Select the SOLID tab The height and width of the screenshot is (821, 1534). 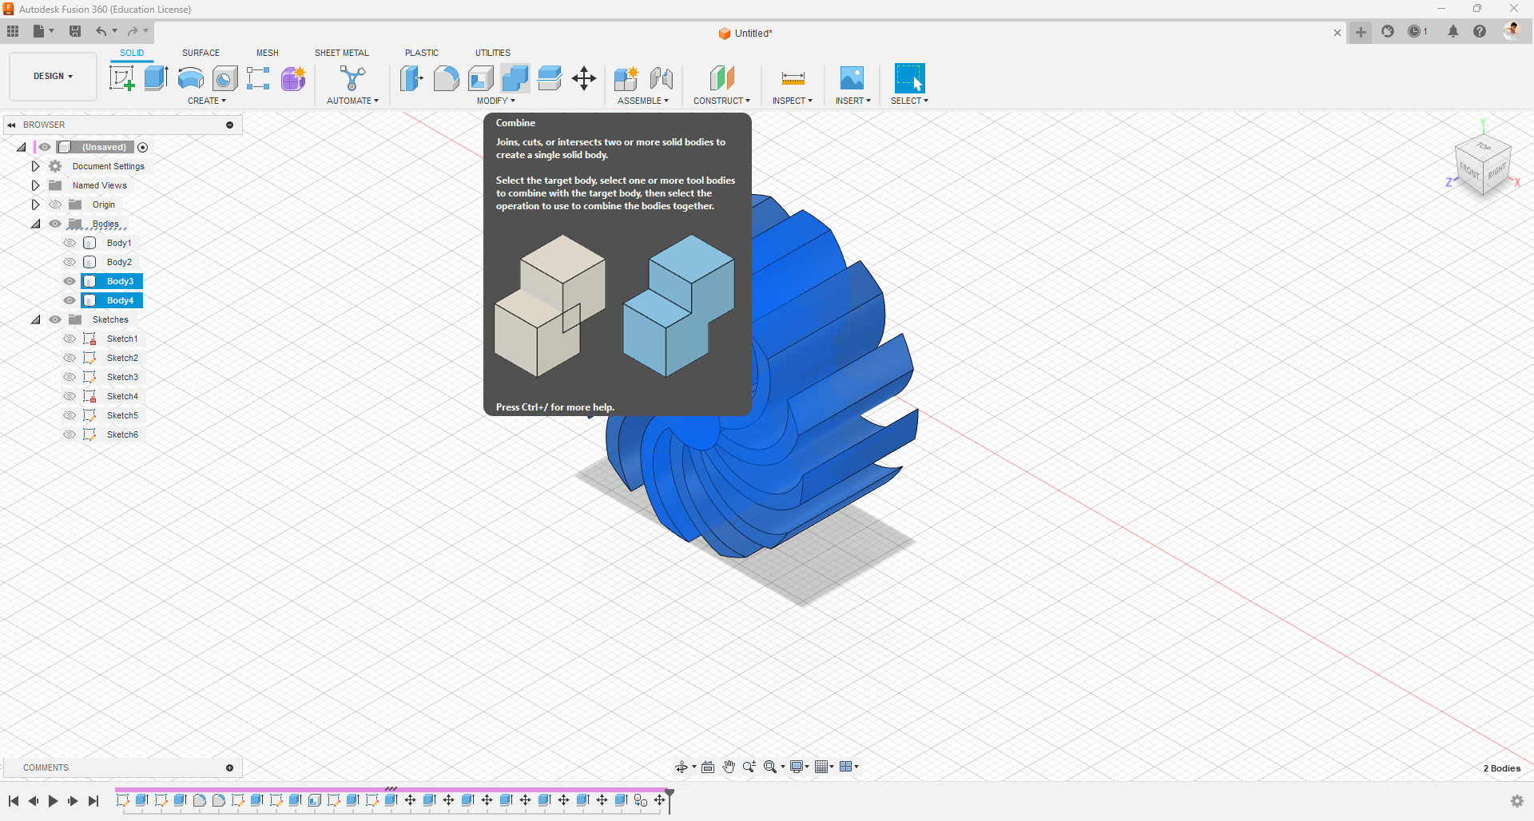[132, 53]
